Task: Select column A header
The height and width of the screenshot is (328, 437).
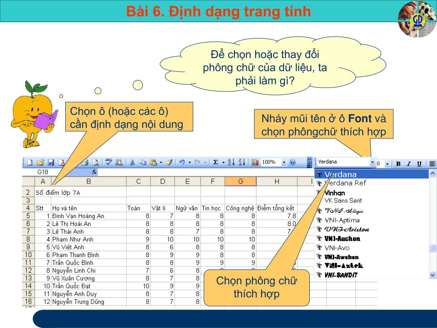Action: tap(43, 181)
